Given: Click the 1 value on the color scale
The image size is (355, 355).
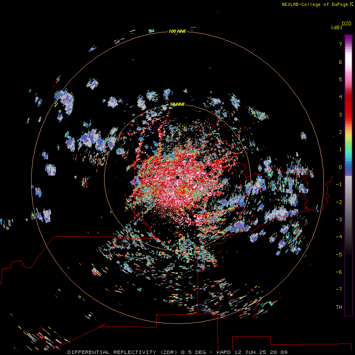Looking at the screenshot, I should click(x=340, y=149).
